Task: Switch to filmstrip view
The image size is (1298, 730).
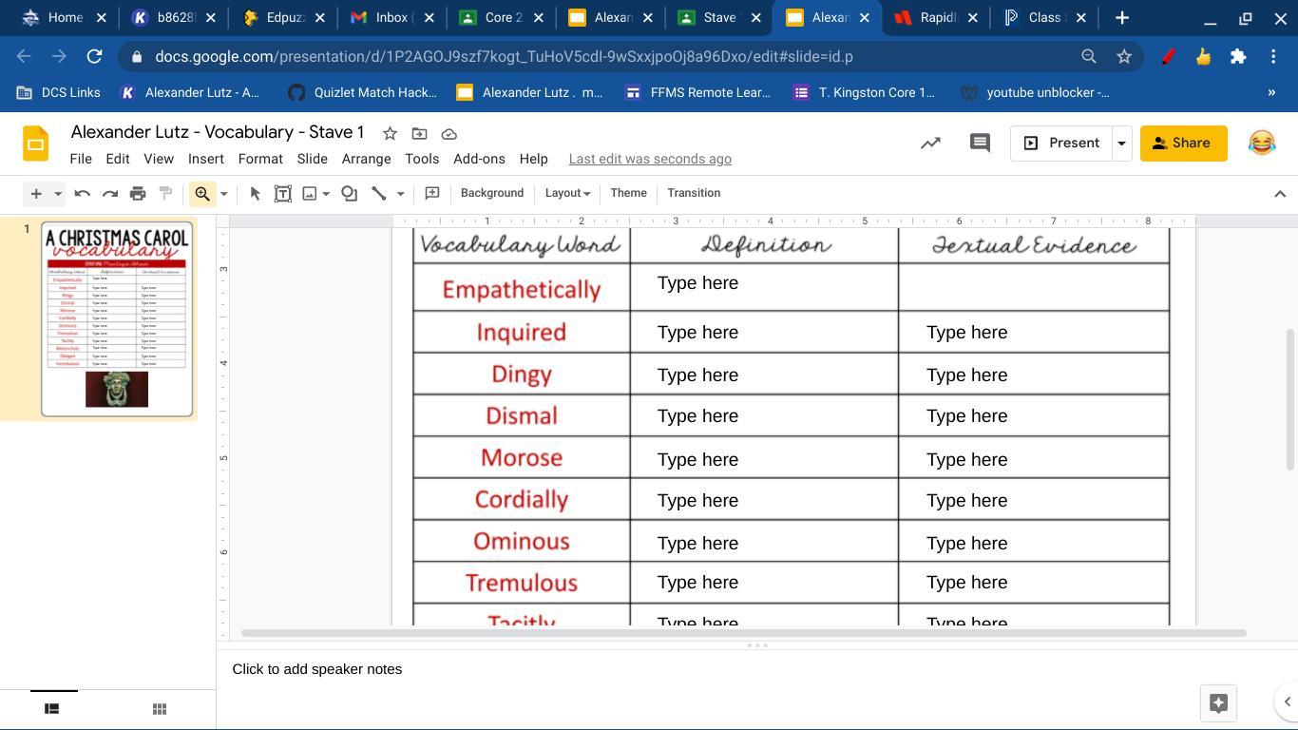Action: 52,709
